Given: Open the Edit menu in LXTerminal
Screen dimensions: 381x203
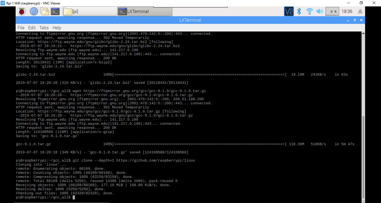Looking at the screenshot, I should tap(32, 28).
